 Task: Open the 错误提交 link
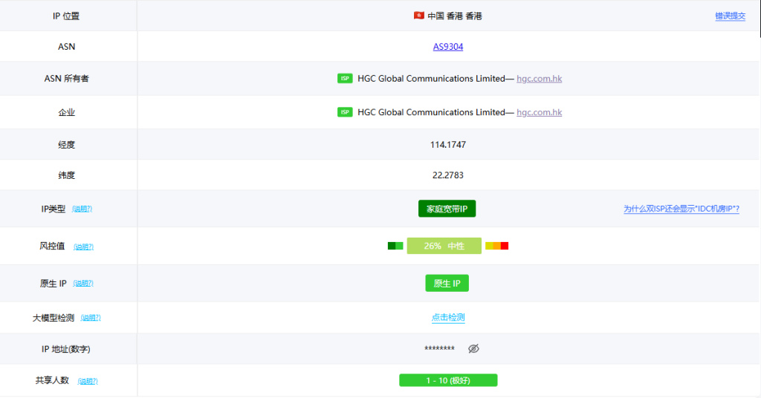[x=730, y=16]
